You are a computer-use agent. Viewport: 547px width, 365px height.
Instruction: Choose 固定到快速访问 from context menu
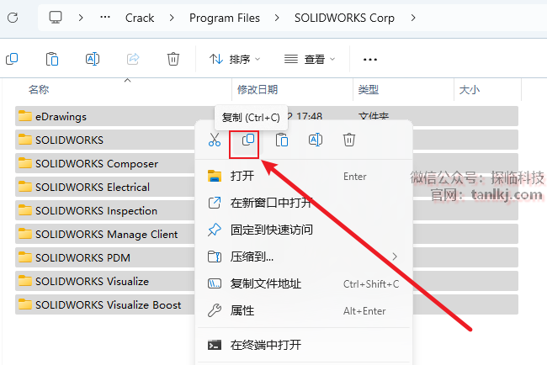[304, 230]
